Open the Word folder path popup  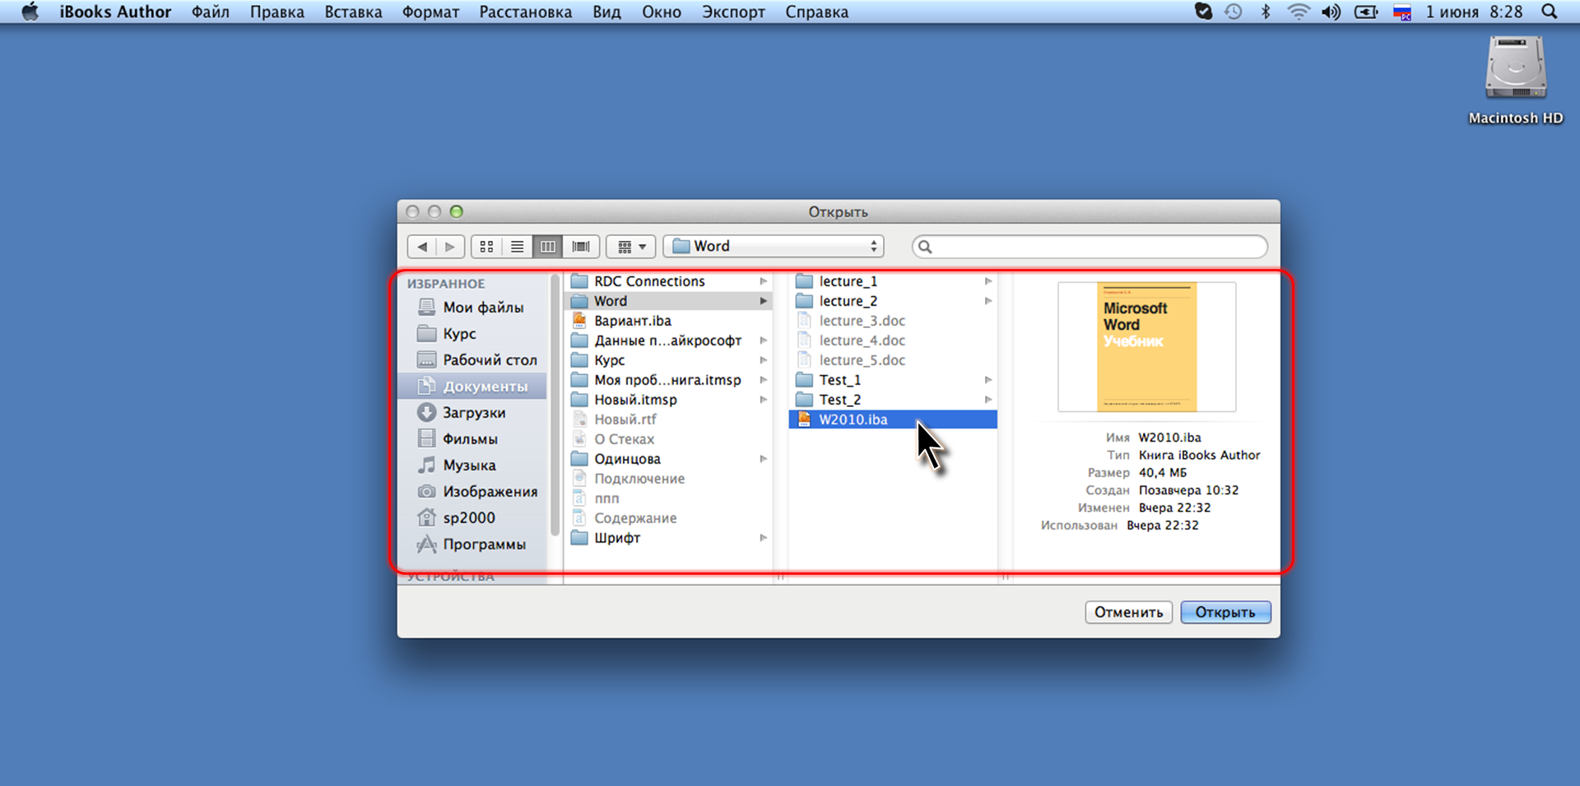tap(774, 247)
